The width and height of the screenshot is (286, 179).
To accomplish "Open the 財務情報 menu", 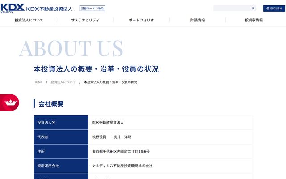I will coord(198,20).
